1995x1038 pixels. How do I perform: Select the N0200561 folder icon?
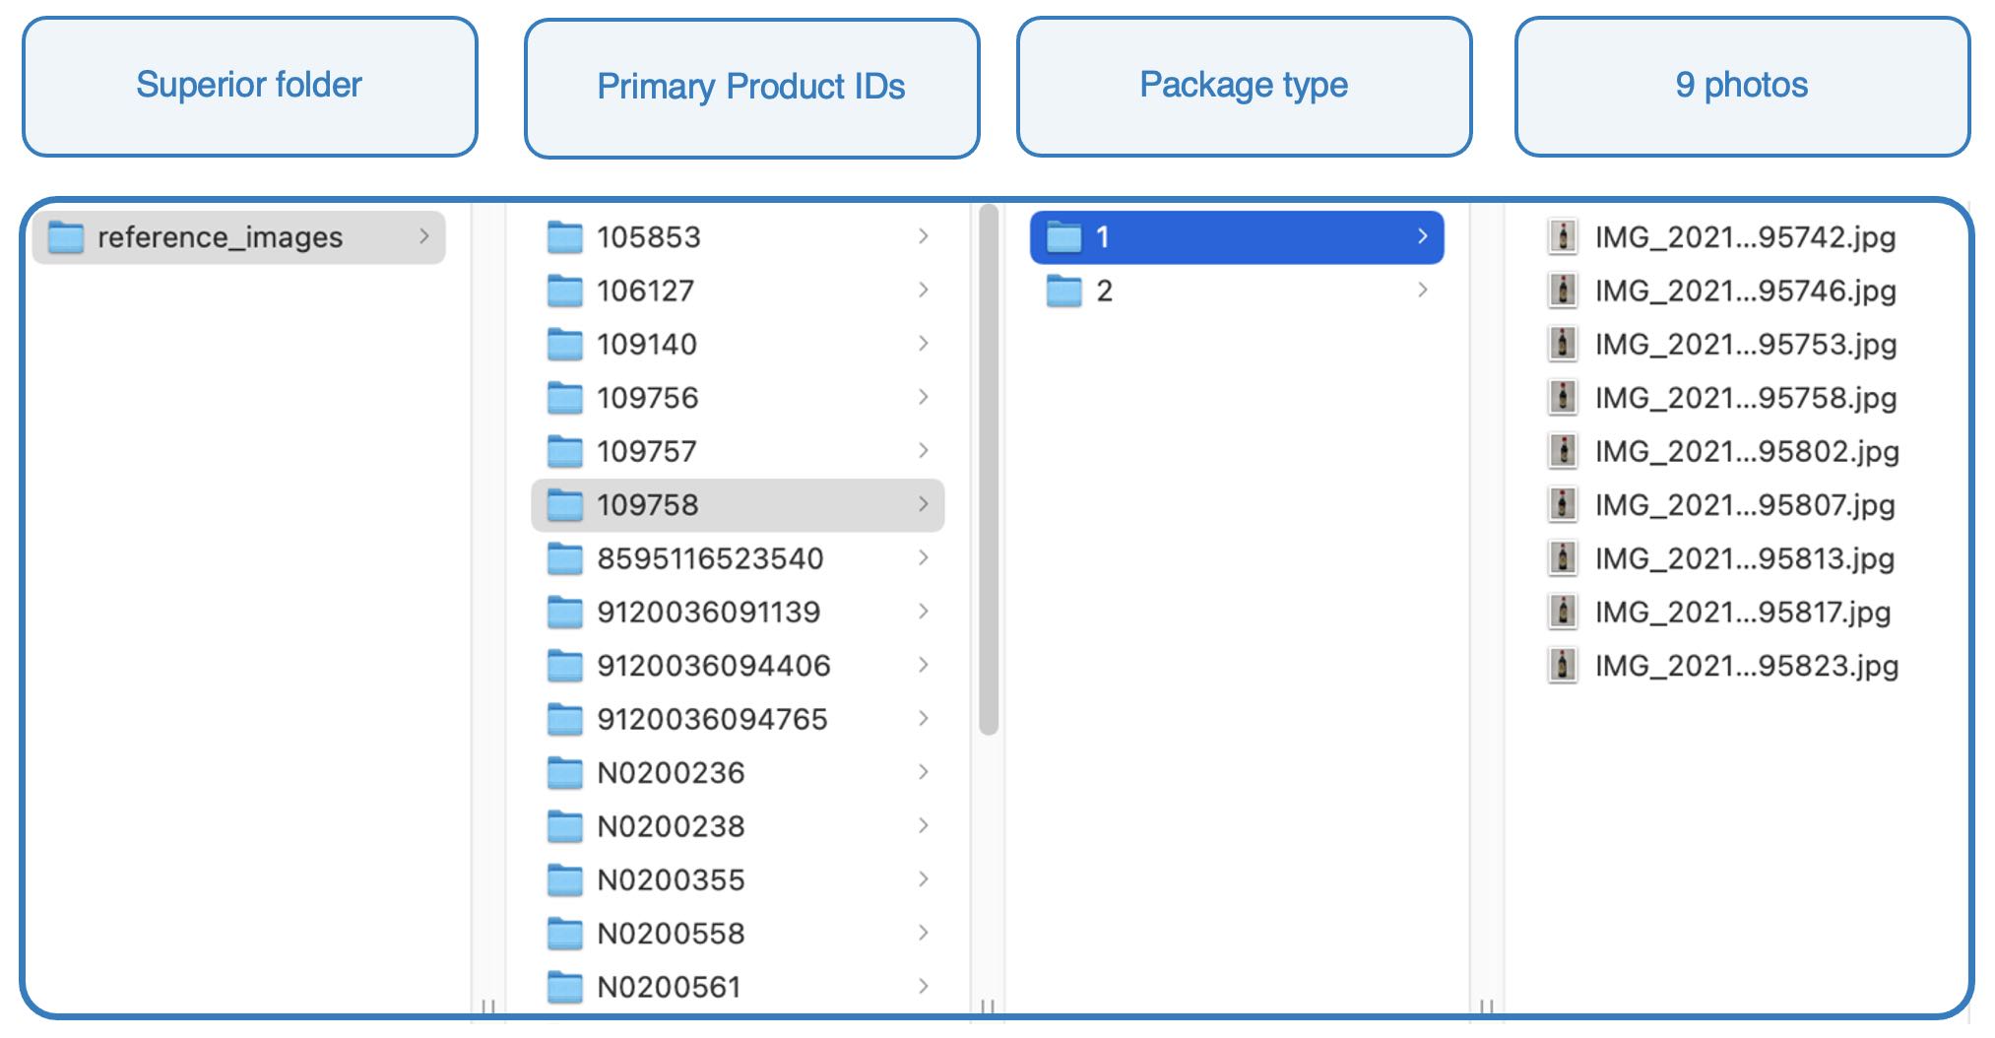[564, 987]
